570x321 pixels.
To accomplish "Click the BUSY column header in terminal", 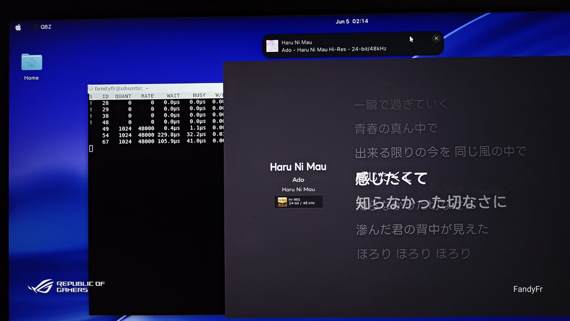I will [x=199, y=96].
